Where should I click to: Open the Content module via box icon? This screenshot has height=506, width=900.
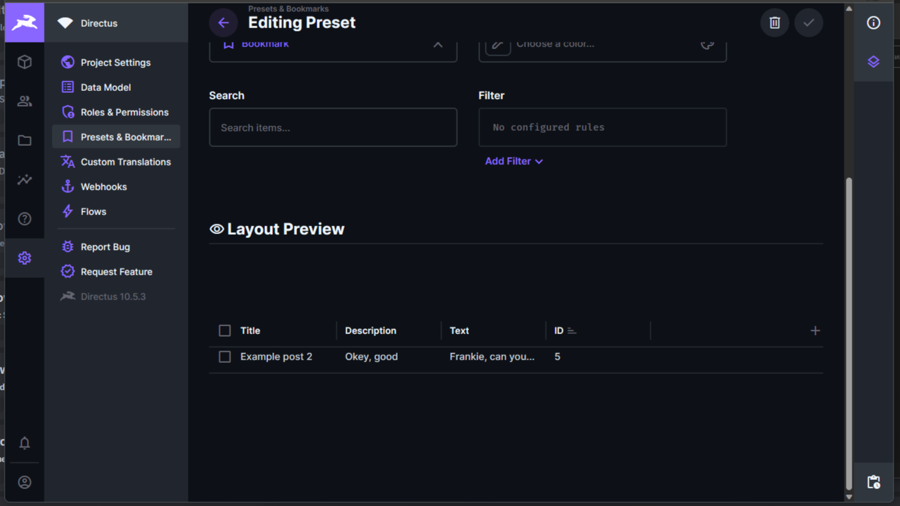24,62
